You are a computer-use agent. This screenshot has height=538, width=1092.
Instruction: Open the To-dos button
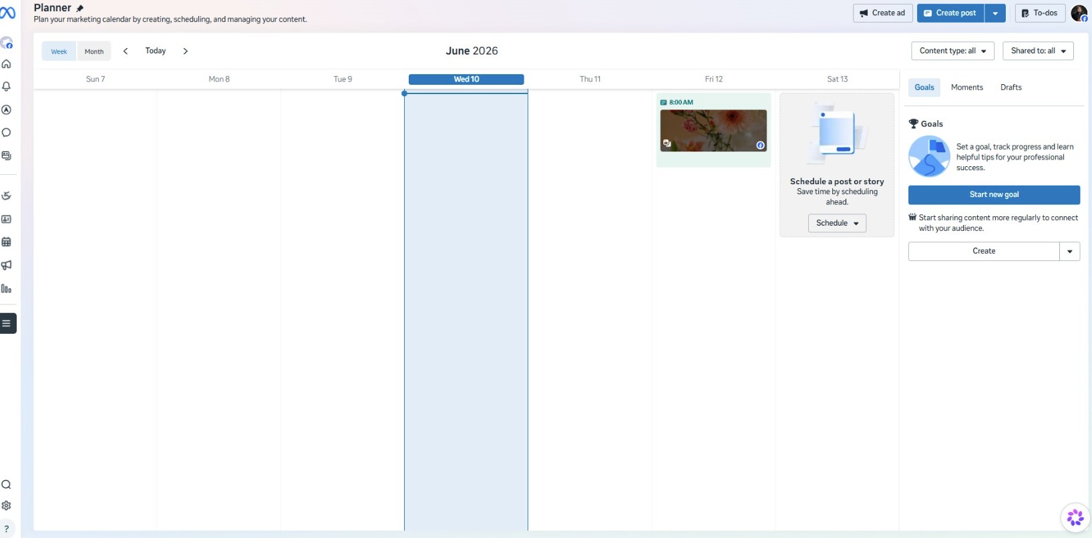[1040, 13]
